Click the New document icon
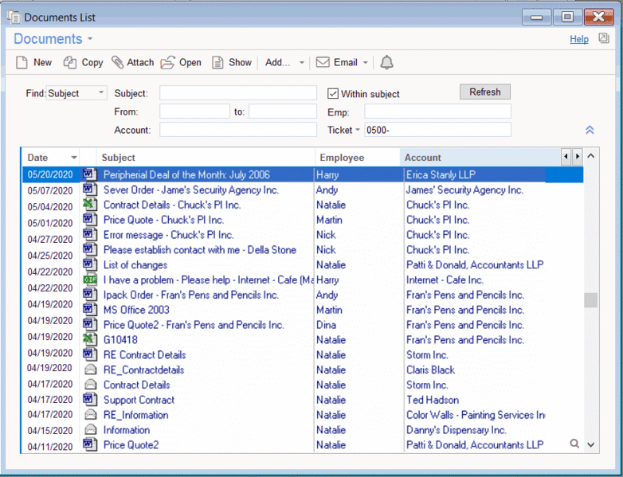 (x=22, y=62)
